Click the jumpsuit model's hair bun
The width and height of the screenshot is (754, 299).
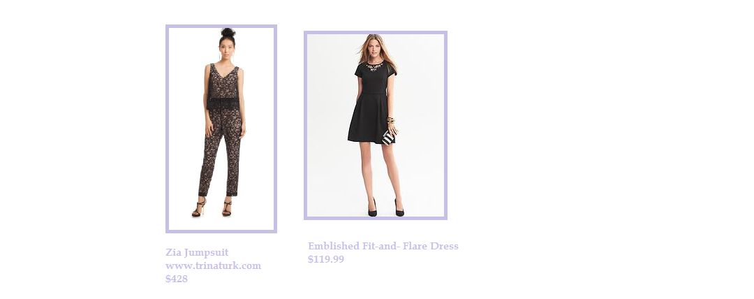[228, 32]
